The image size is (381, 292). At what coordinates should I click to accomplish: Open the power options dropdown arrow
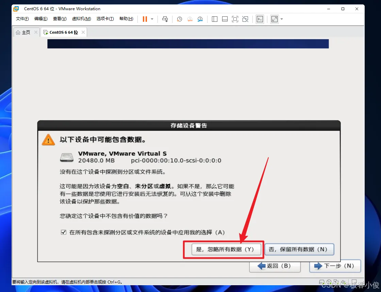152,19
